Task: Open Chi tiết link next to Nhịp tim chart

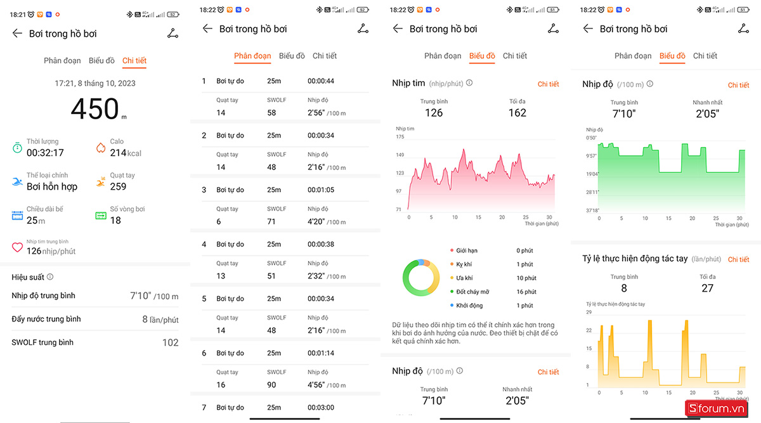Action: point(548,84)
